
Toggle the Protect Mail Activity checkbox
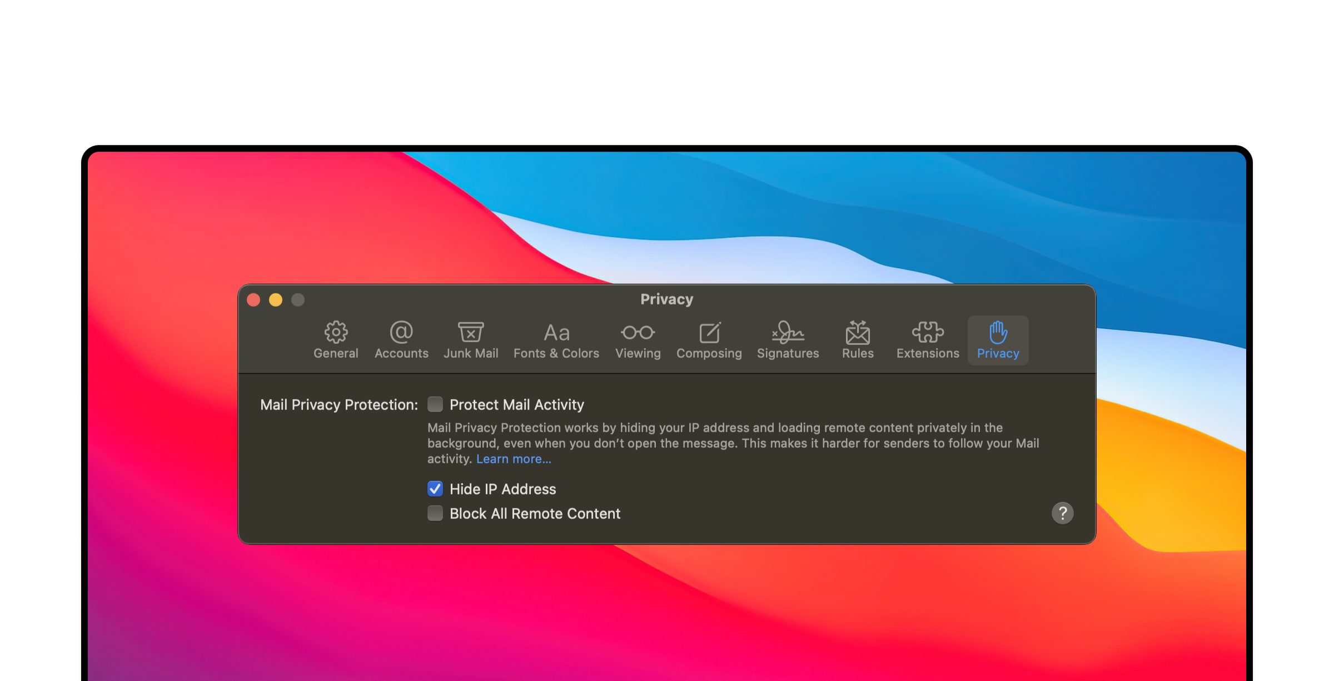pyautogui.click(x=435, y=404)
